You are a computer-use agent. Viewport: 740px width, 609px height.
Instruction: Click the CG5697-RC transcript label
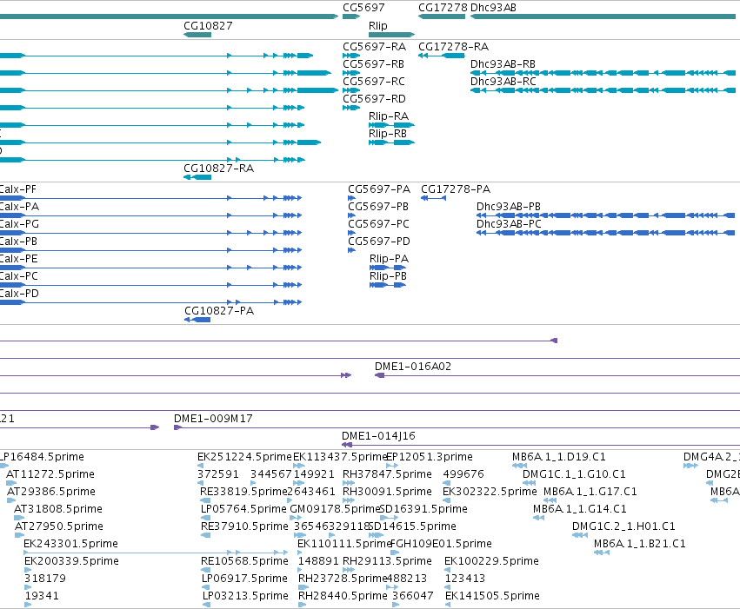pyautogui.click(x=374, y=81)
